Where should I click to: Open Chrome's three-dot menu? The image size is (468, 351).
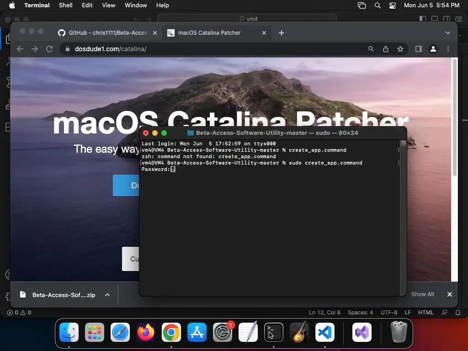tap(448, 49)
